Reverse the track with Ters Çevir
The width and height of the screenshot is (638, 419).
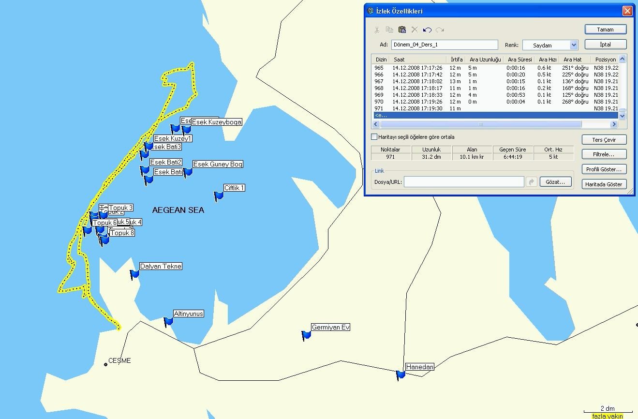click(x=604, y=140)
